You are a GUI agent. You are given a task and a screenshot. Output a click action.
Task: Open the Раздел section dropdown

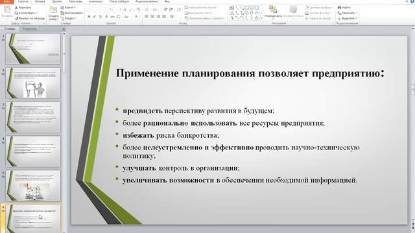coord(68,18)
